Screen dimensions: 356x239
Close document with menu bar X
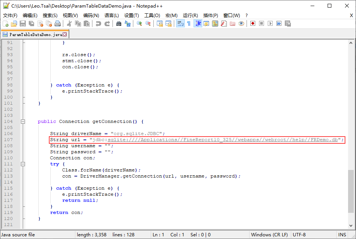(x=351, y=16)
